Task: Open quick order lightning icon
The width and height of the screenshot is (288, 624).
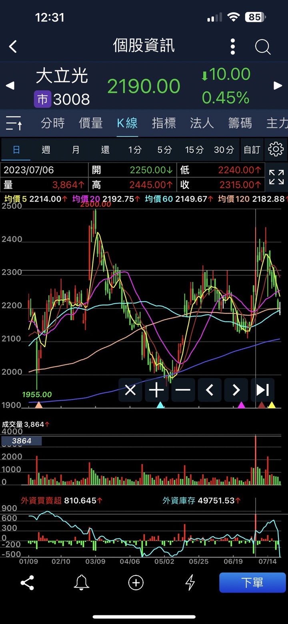Action: pyautogui.click(x=190, y=583)
